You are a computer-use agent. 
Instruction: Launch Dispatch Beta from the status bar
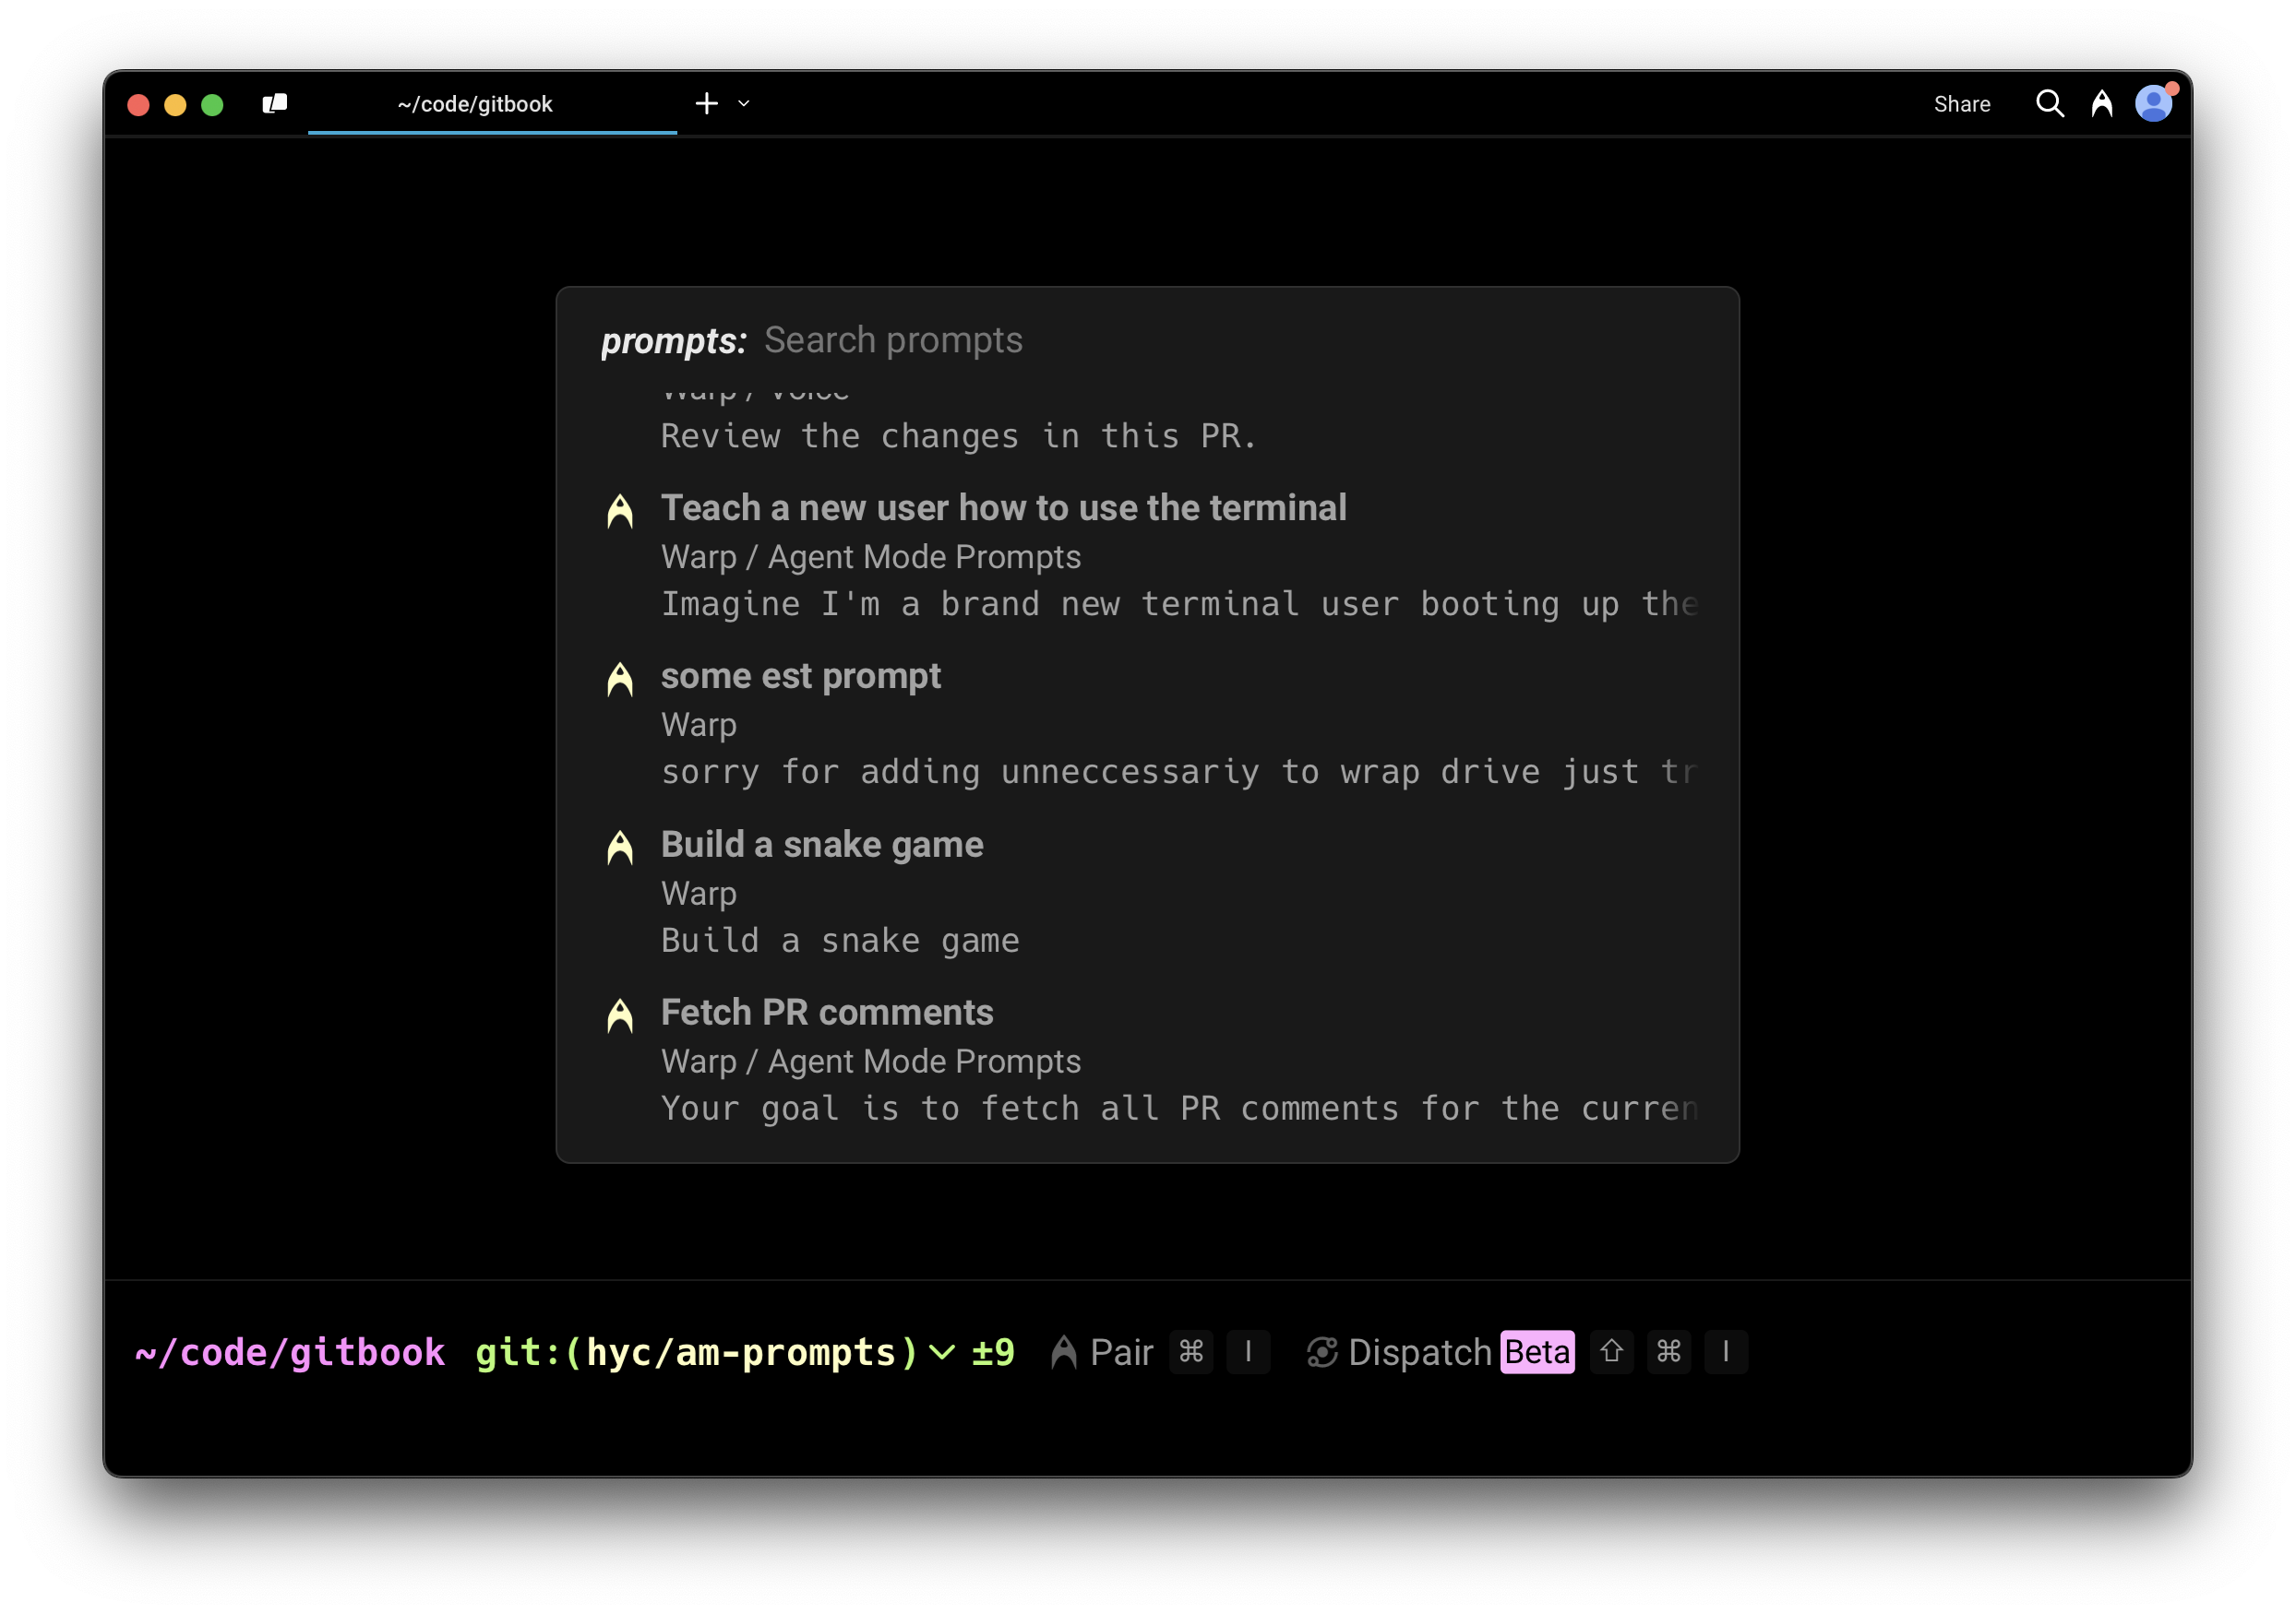1536,1351
